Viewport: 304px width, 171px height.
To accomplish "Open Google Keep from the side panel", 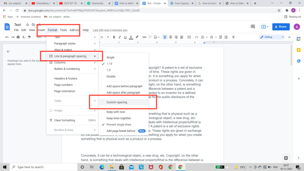I will 299,50.
